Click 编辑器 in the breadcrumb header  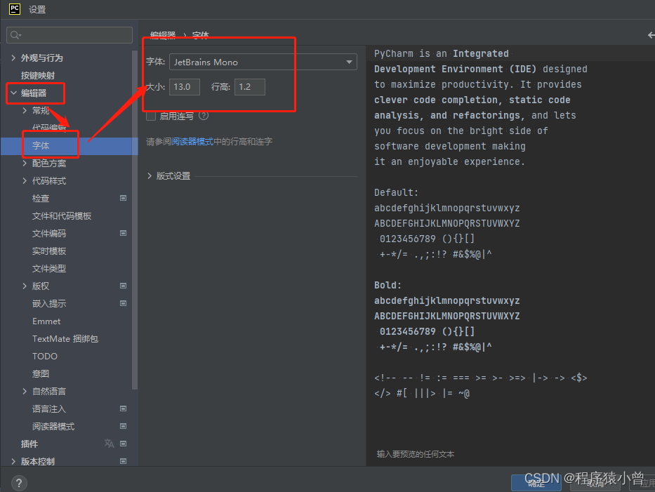[163, 35]
